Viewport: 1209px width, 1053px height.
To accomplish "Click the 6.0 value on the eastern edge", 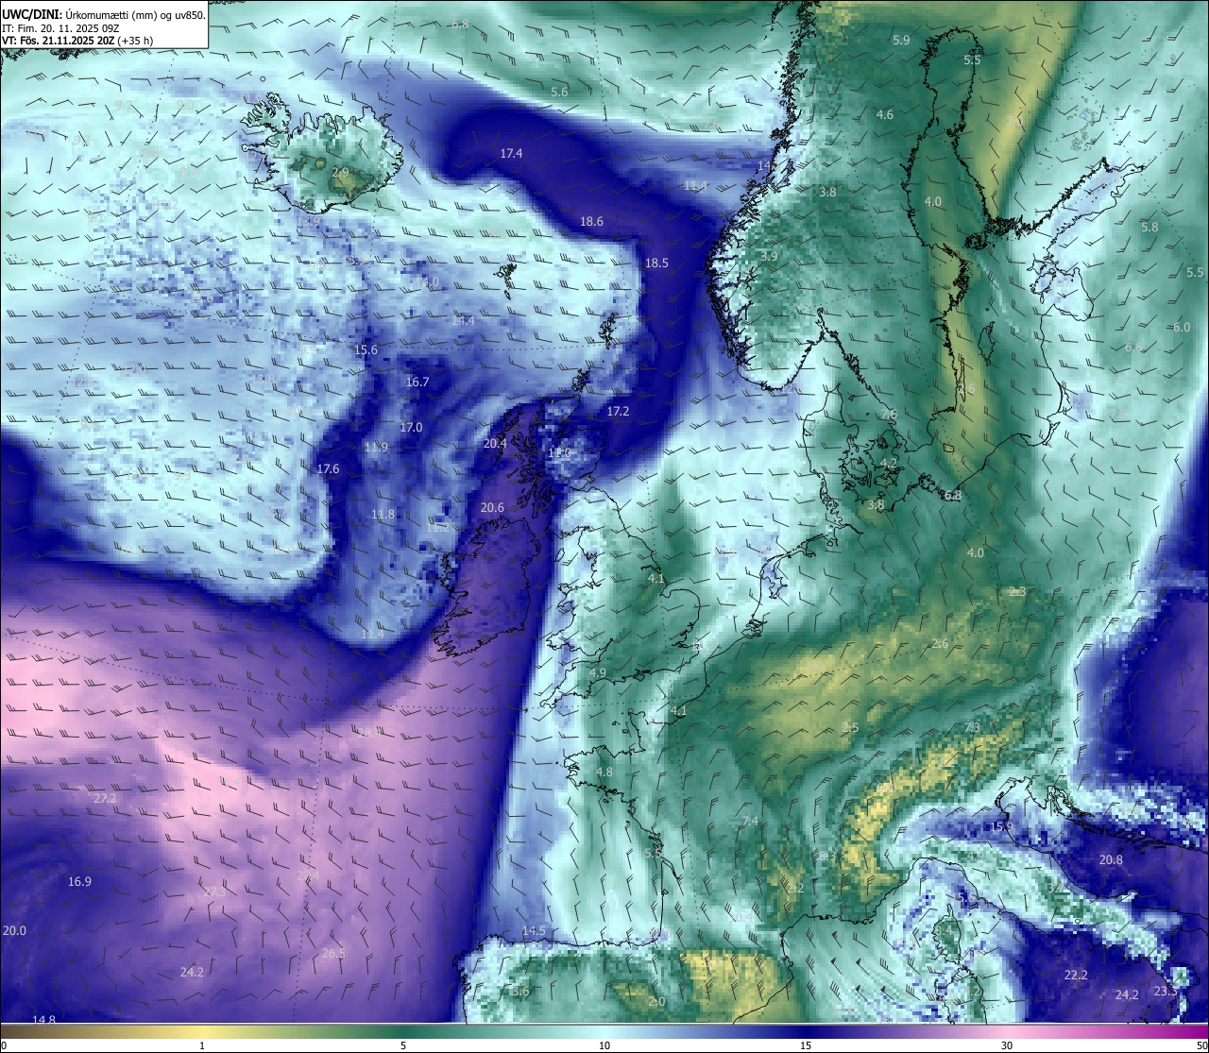I will 1182,327.
